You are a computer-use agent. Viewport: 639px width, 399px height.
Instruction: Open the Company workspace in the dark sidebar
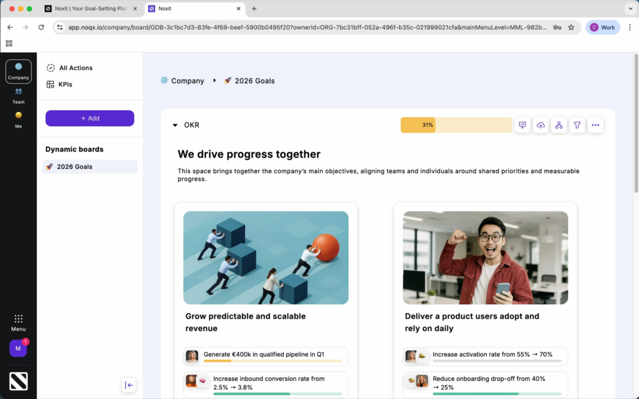coord(18,71)
